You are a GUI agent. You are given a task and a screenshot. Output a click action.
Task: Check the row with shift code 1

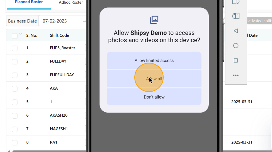(x=15, y=102)
